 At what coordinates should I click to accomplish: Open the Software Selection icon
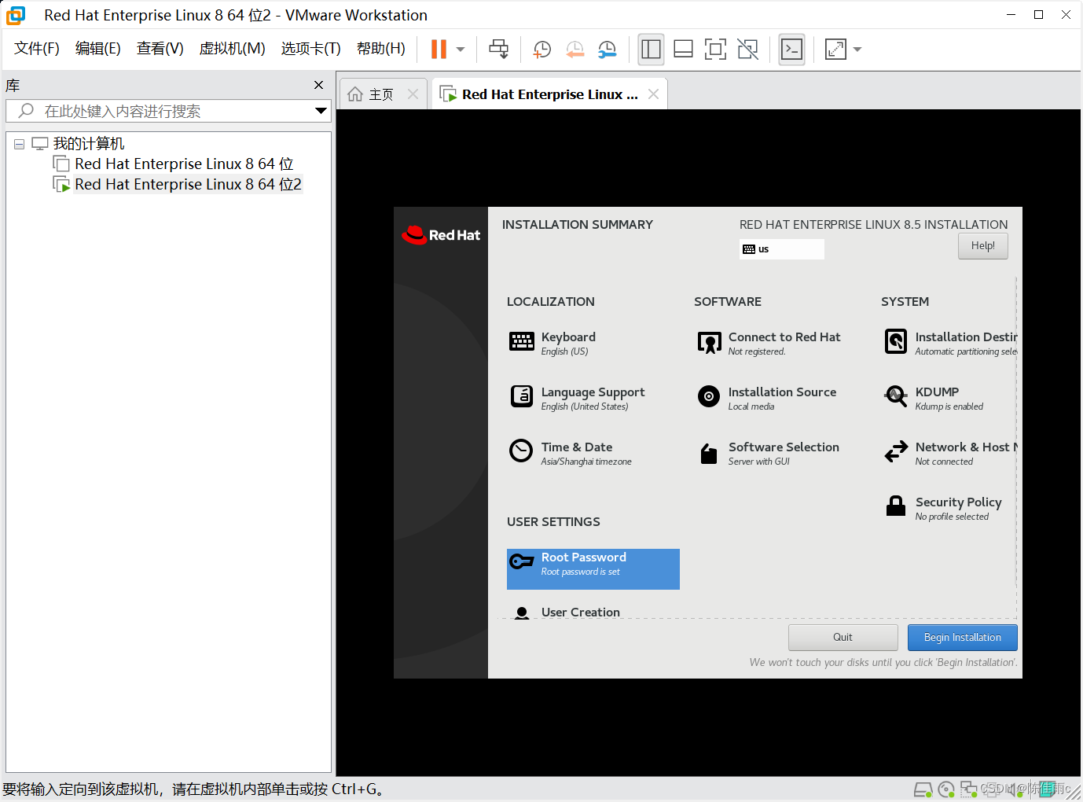click(709, 454)
